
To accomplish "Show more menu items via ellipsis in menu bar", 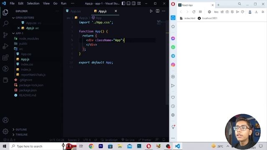I will (x=73, y=3).
